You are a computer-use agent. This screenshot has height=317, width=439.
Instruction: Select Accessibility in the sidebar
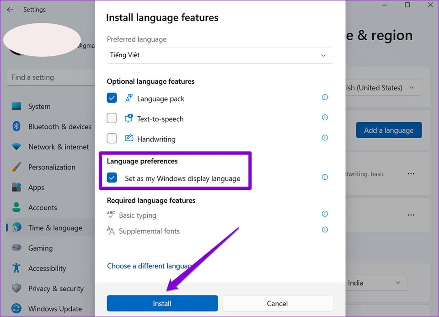click(47, 268)
